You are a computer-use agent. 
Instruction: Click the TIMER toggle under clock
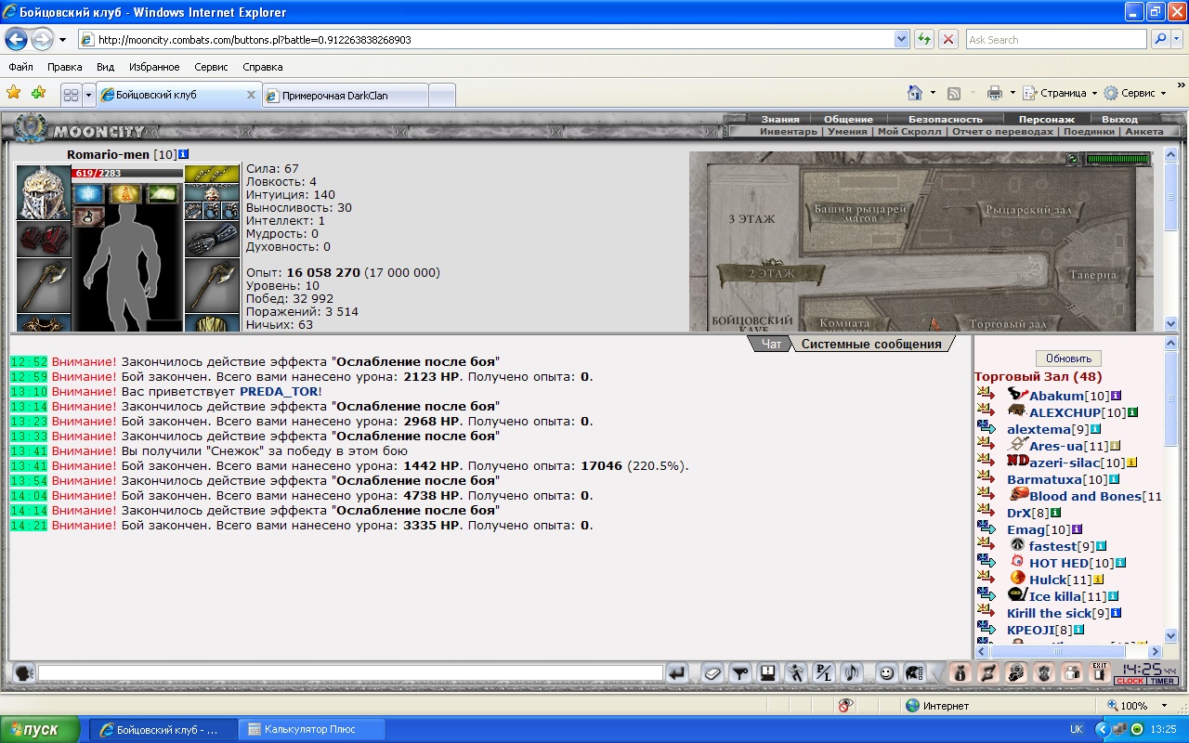click(x=1163, y=681)
